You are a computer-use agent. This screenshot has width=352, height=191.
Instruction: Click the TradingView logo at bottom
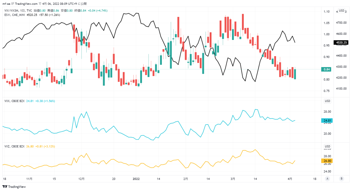[14, 187]
